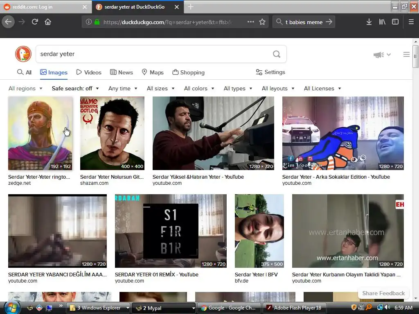Click the forward navigation arrow
This screenshot has width=419, height=314.
click(x=22, y=22)
